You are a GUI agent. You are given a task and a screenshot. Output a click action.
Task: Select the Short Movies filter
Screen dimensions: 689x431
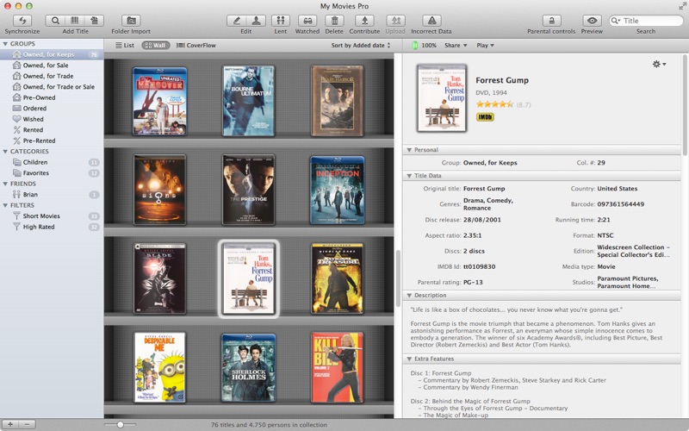[41, 216]
